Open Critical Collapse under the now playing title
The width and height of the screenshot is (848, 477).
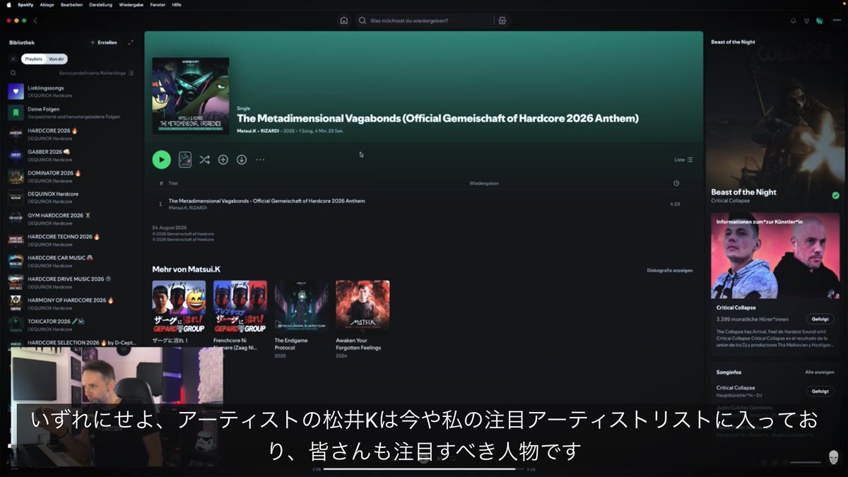click(x=730, y=201)
